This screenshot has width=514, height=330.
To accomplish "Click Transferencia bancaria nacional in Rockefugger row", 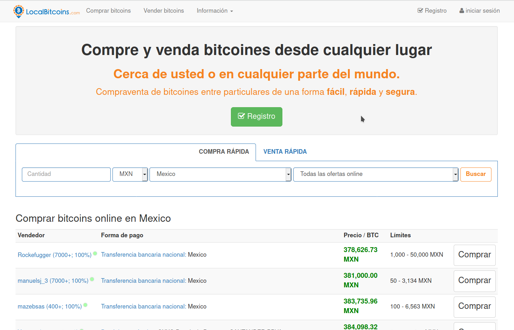I will click(x=143, y=255).
